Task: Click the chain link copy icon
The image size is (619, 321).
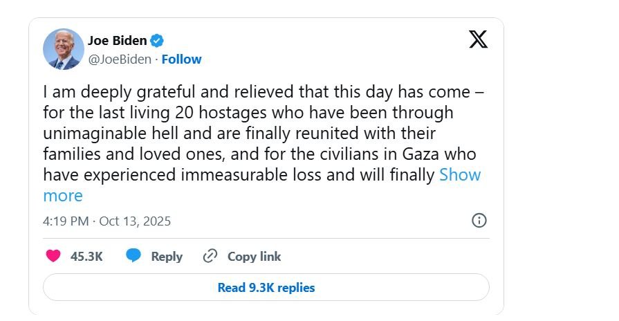Action: pyautogui.click(x=210, y=256)
